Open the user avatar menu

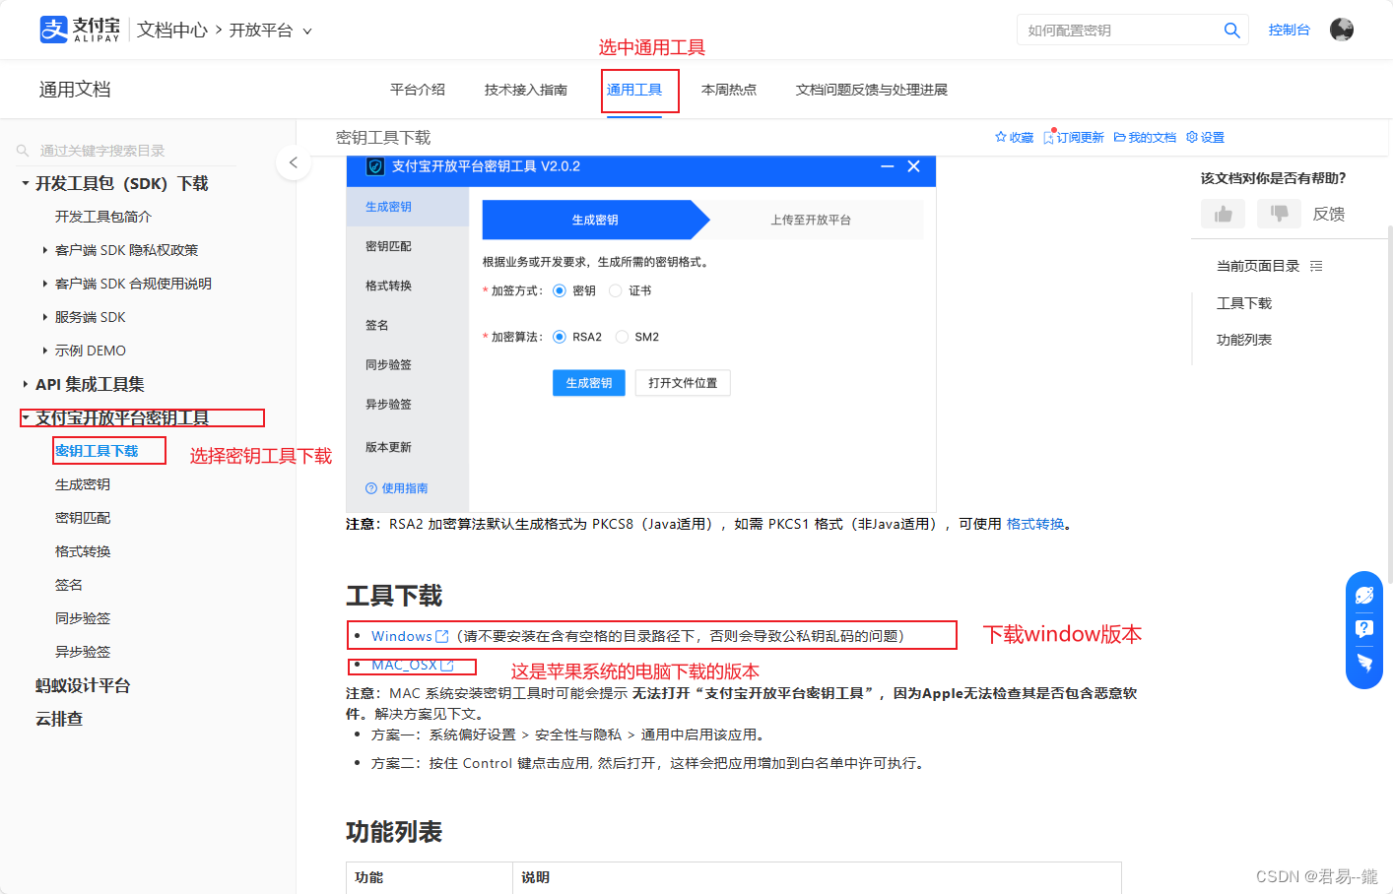pyautogui.click(x=1341, y=30)
